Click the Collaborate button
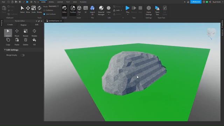This screenshot has height=126, width=224. pyautogui.click(x=196, y=2)
